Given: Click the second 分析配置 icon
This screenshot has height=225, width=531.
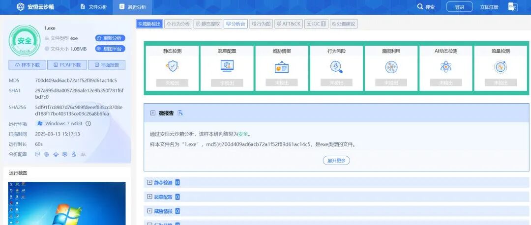Looking at the screenshot, I should pyautogui.click(x=47, y=154).
